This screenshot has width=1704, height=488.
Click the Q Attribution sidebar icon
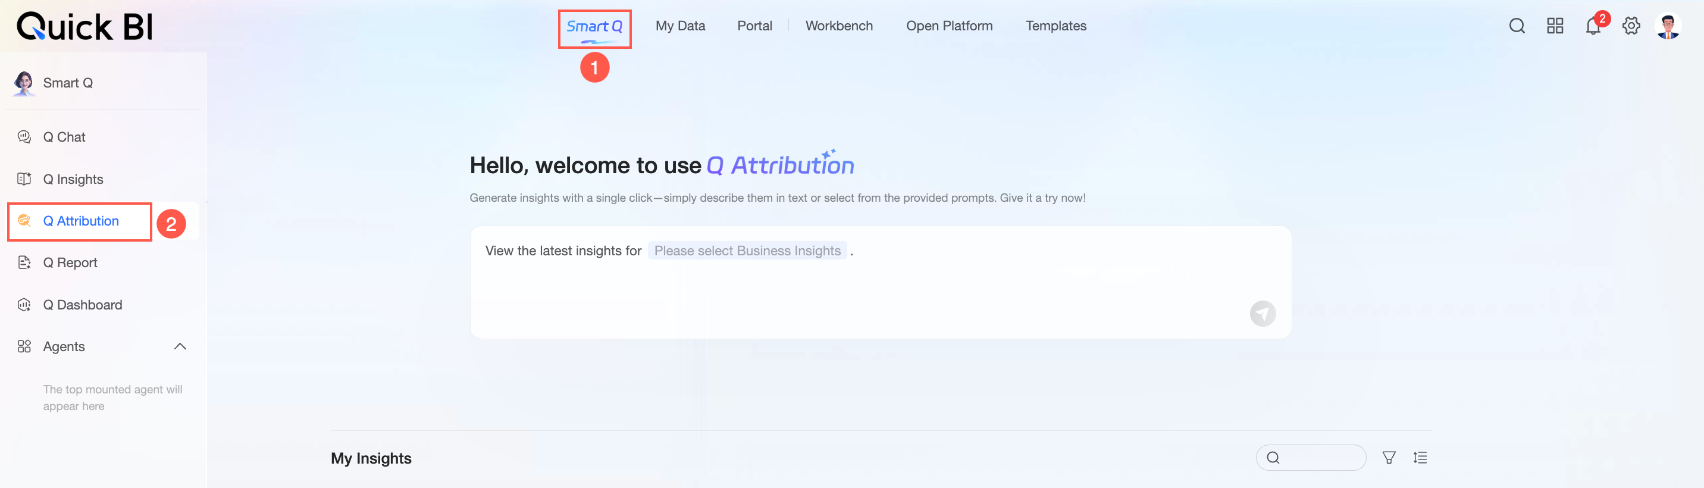pos(24,221)
